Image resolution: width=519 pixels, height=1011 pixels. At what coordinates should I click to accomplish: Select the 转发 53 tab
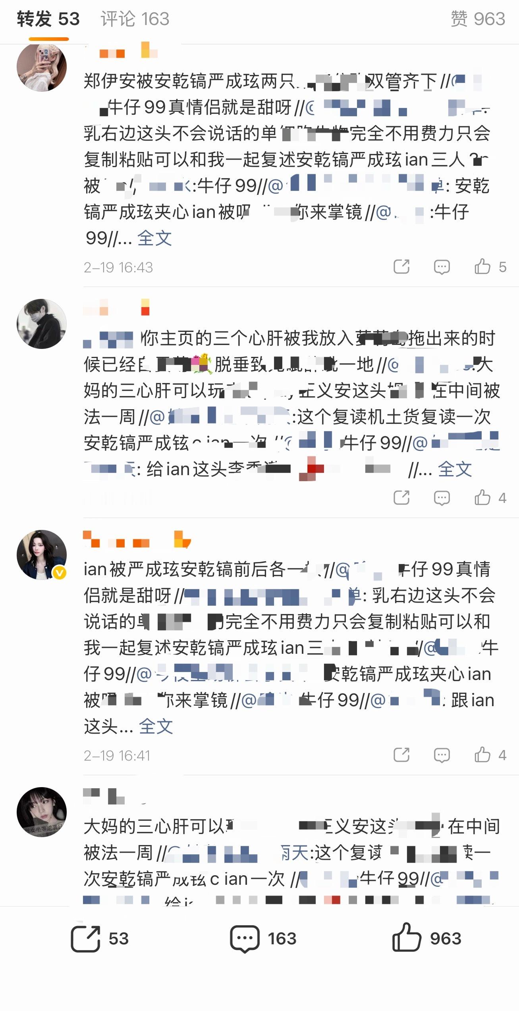pos(48,19)
